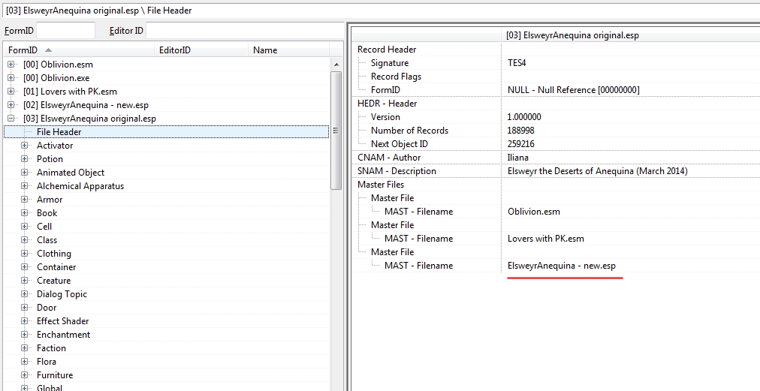
Task: Click the Editor ID search input field
Action: 245,31
